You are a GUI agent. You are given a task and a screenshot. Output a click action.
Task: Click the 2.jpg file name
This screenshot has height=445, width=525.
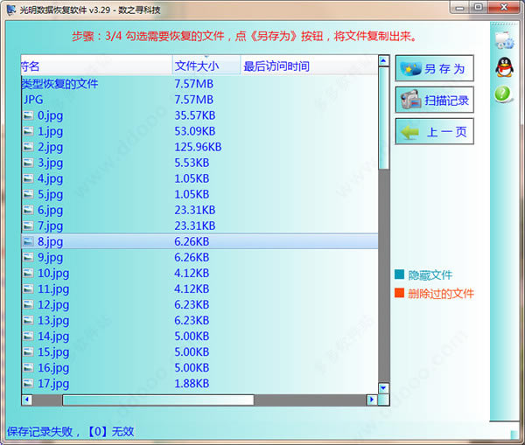click(x=50, y=147)
